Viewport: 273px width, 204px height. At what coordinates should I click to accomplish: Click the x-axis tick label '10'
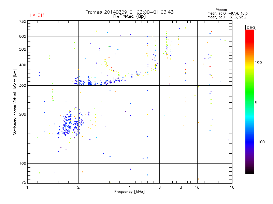197,187
